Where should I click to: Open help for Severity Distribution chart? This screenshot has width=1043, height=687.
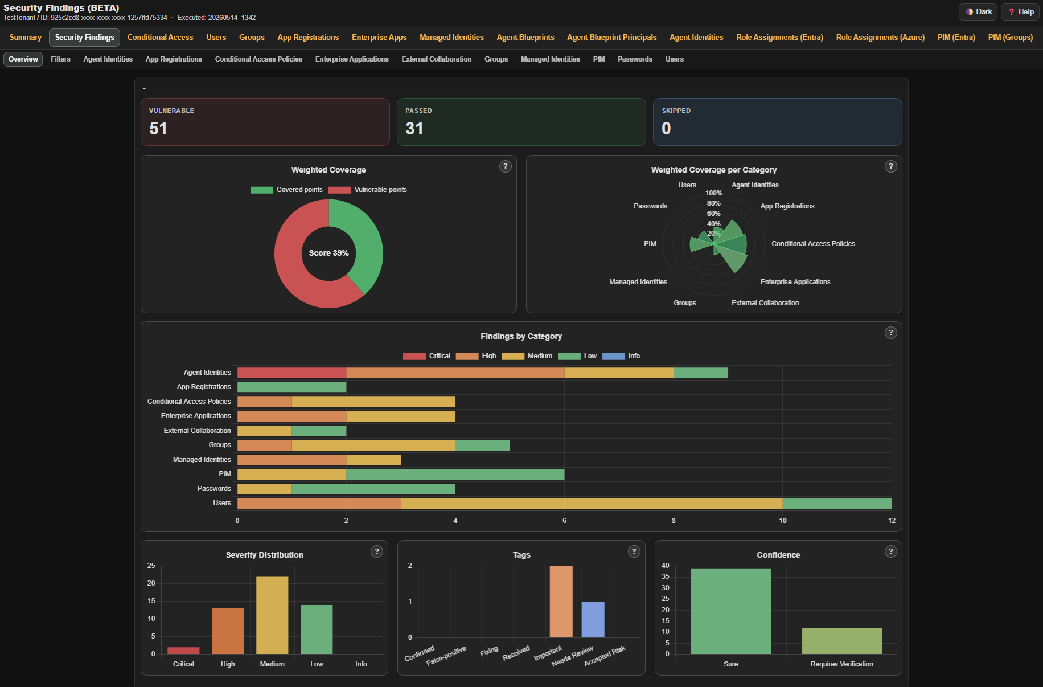377,551
